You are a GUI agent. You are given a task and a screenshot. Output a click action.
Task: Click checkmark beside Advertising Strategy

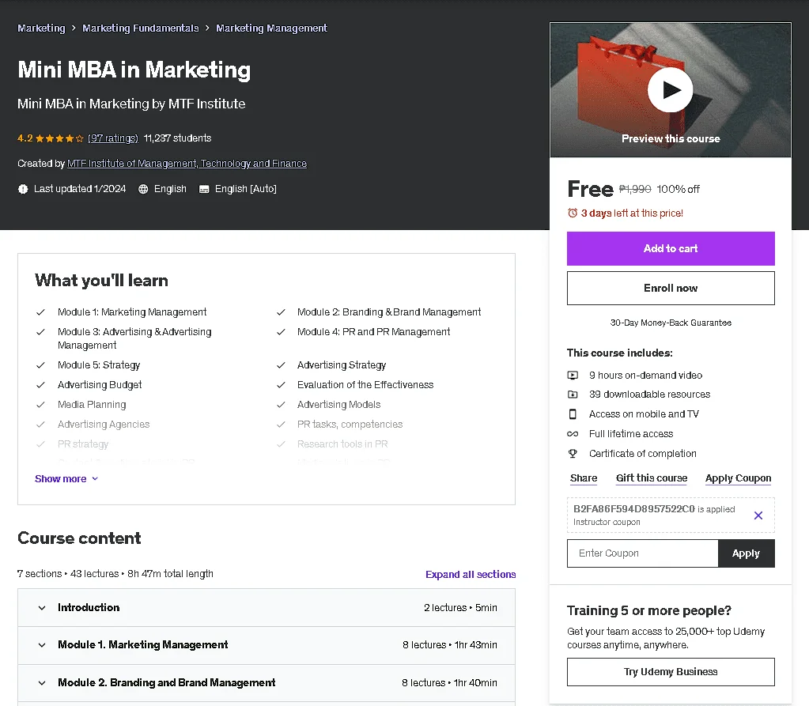(x=281, y=365)
